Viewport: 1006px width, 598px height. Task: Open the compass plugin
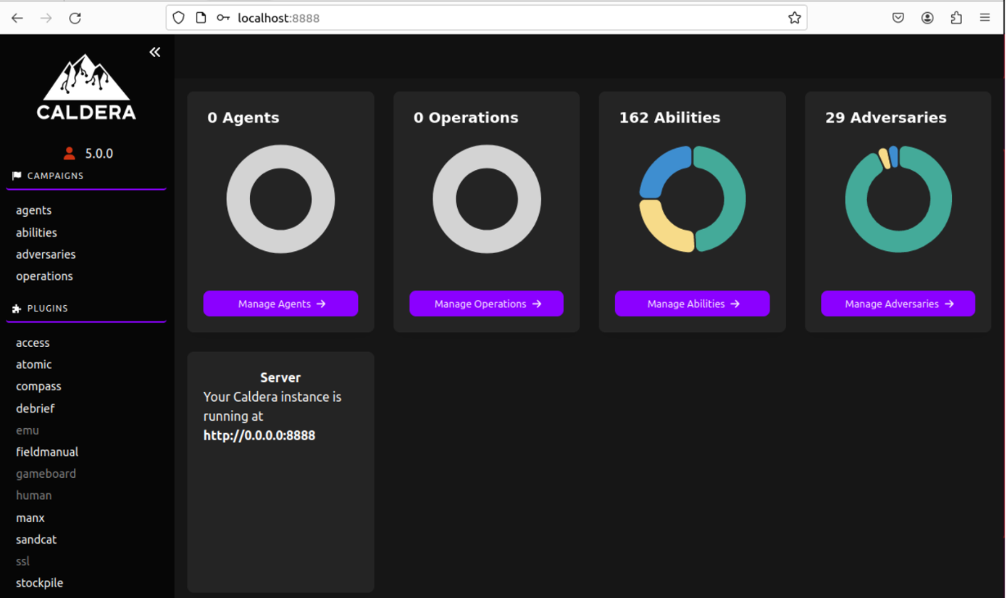click(38, 386)
